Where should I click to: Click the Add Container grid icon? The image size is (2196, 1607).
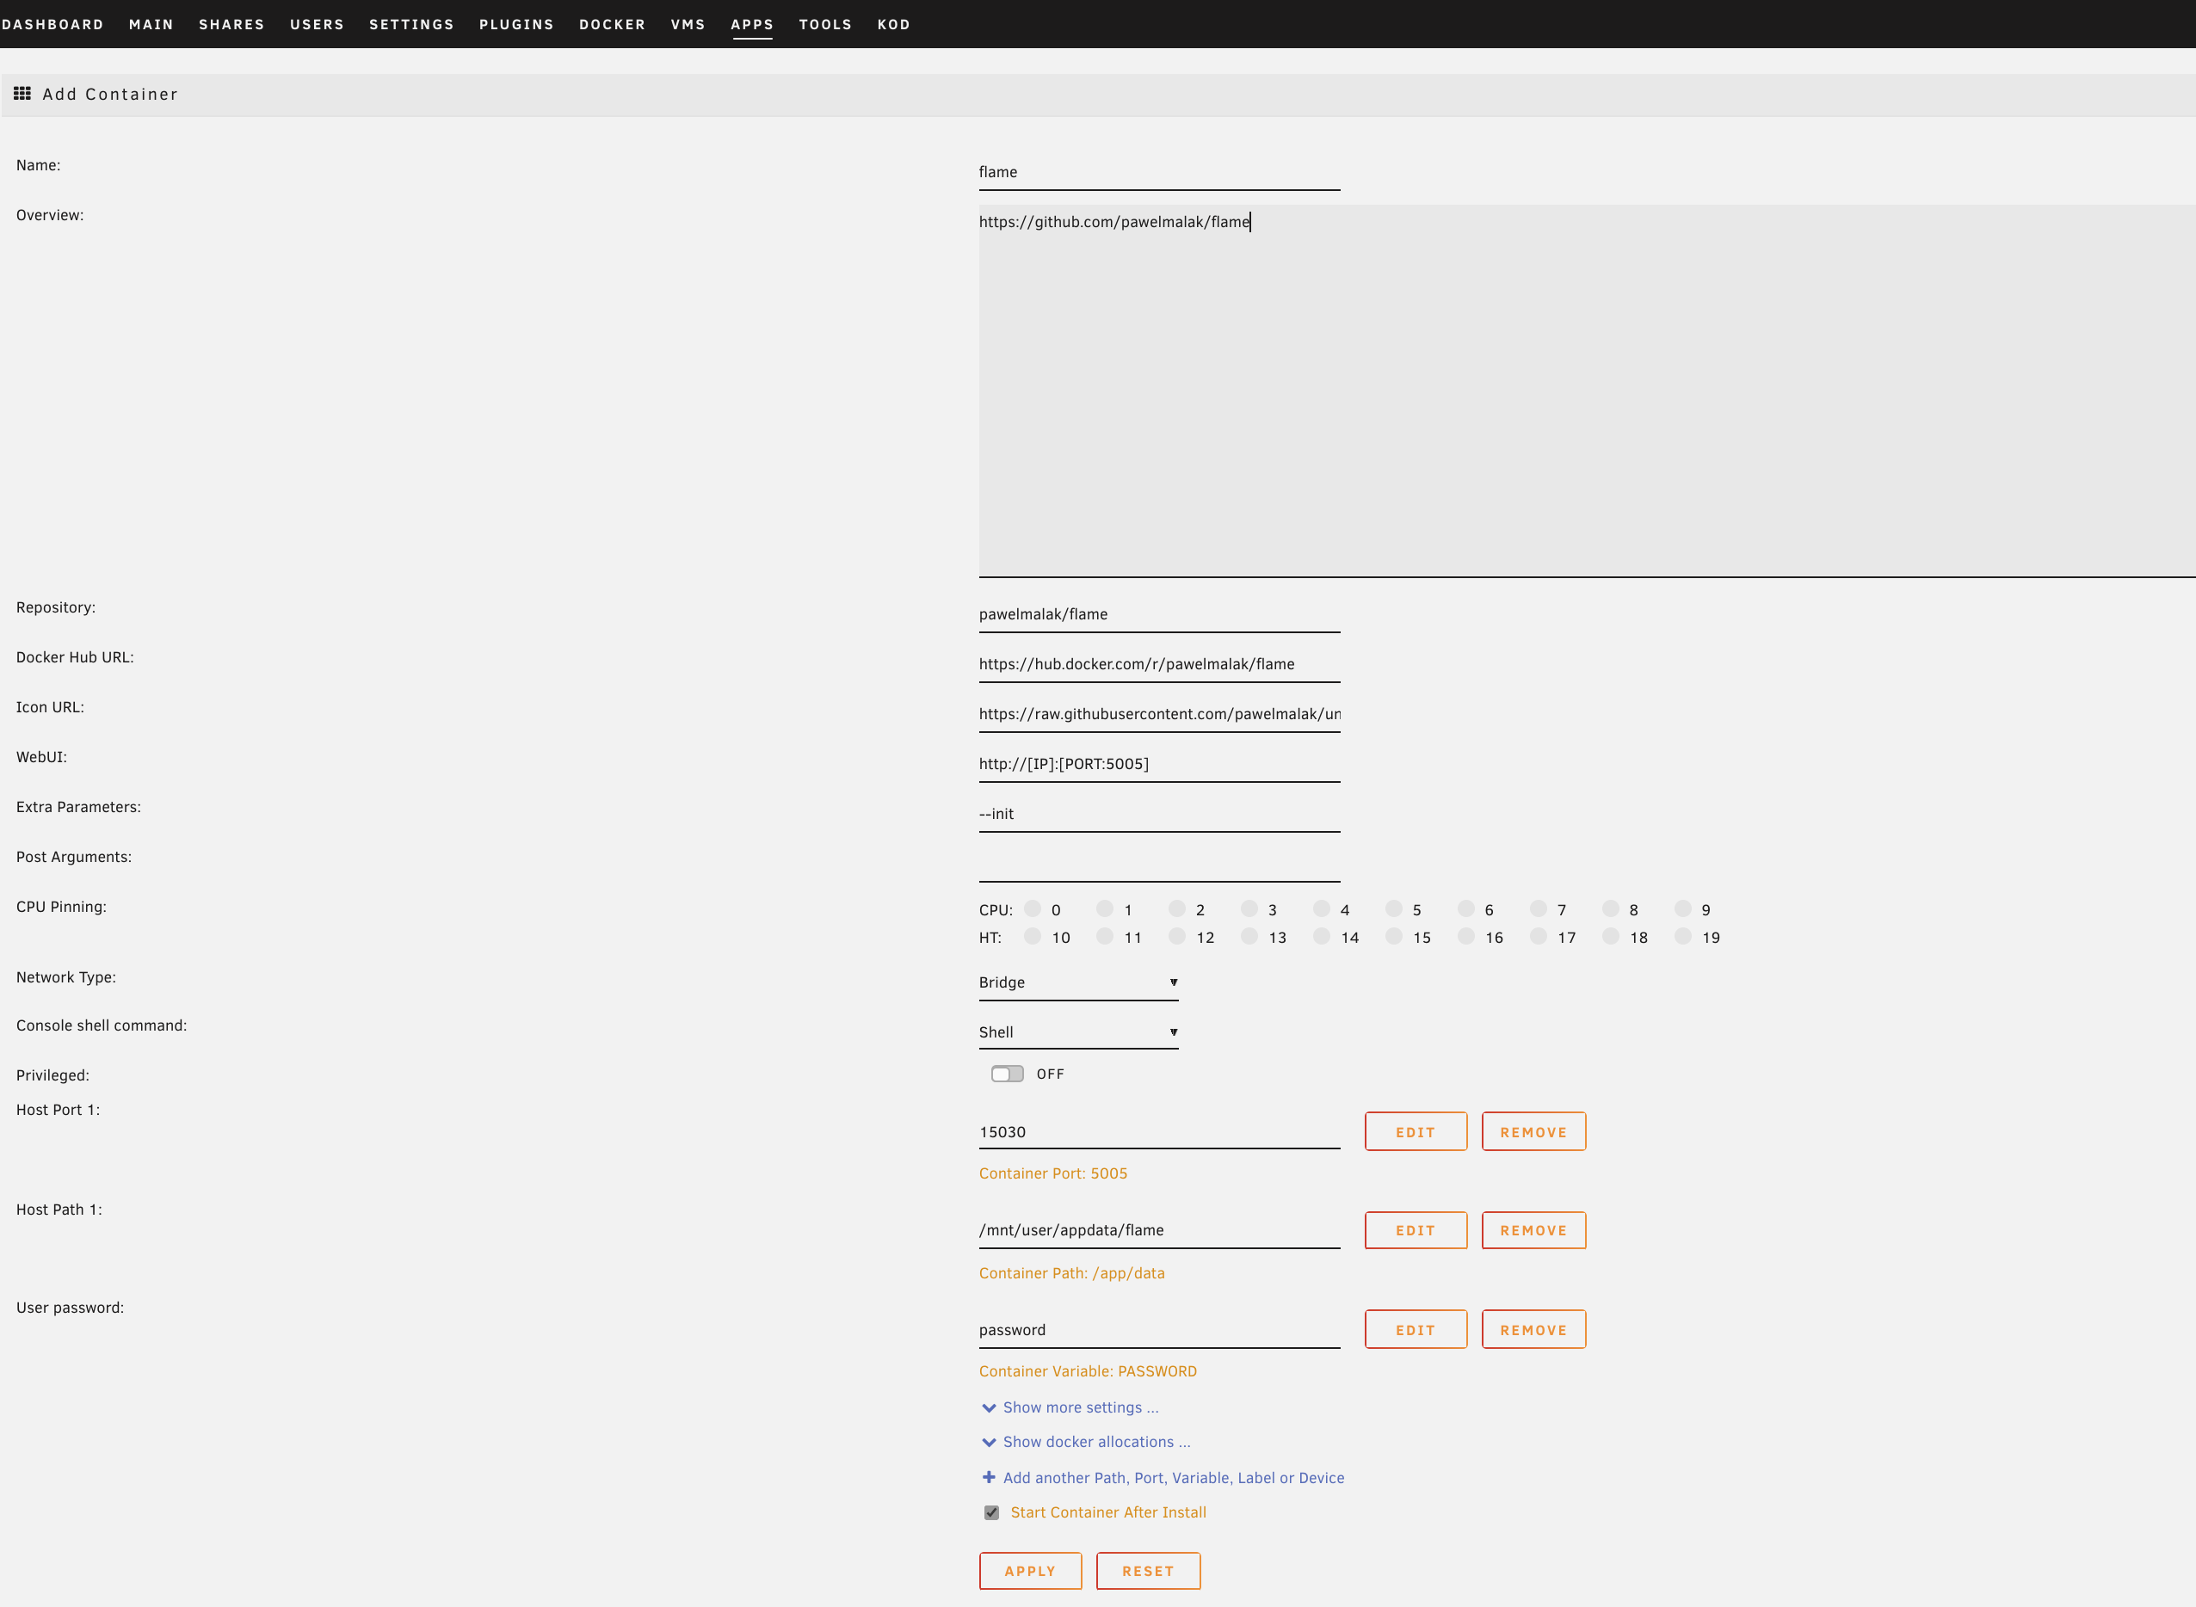pos(22,94)
